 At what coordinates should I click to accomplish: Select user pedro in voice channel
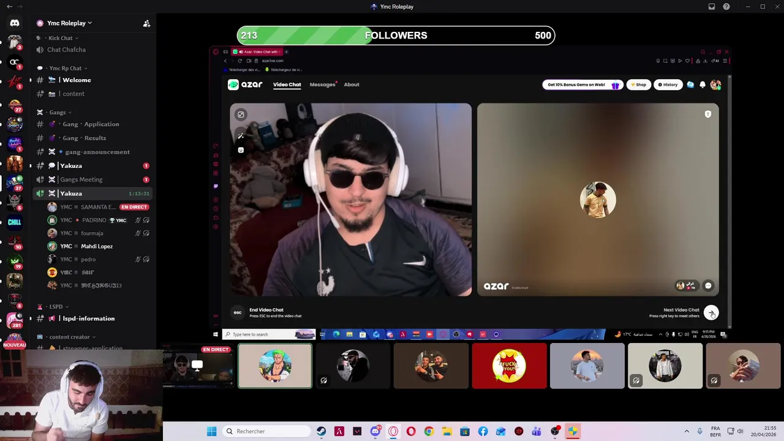(x=99, y=259)
